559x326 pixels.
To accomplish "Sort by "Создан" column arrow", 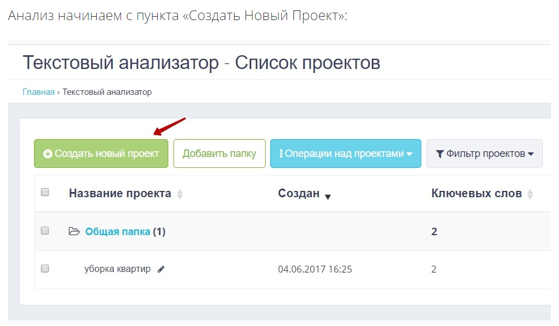I will (x=328, y=197).
